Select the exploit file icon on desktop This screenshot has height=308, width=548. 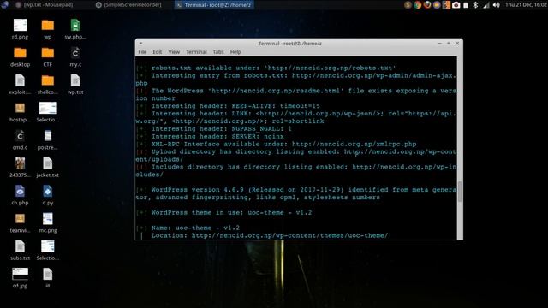click(20, 80)
